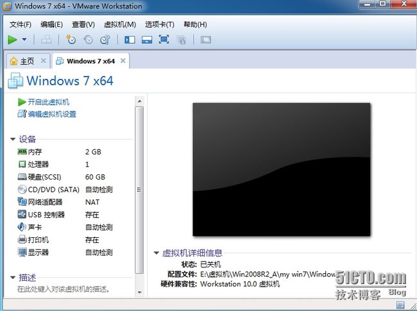The width and height of the screenshot is (417, 311).
Task: Click the processor count value 1
Action: tap(87, 164)
